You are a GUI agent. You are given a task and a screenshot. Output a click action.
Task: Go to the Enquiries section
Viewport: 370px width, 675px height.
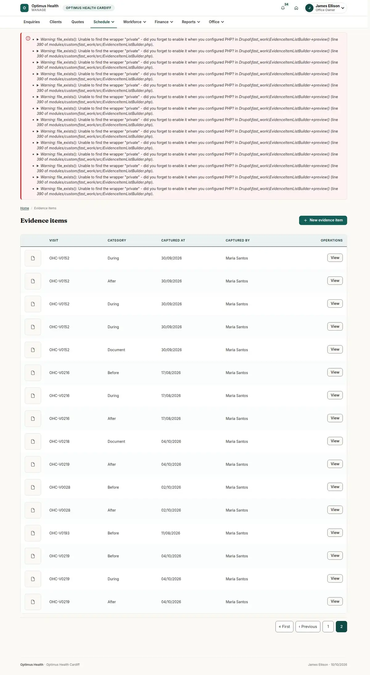[x=32, y=22]
